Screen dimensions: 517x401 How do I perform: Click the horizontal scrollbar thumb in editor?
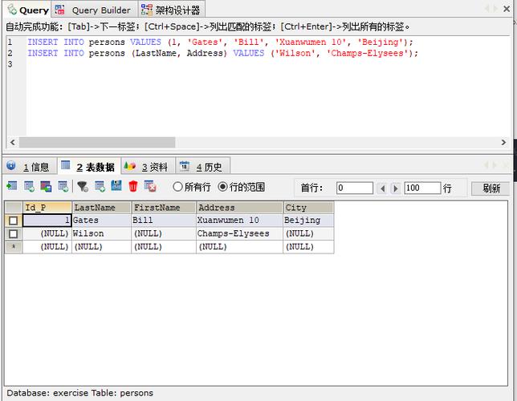point(97,142)
